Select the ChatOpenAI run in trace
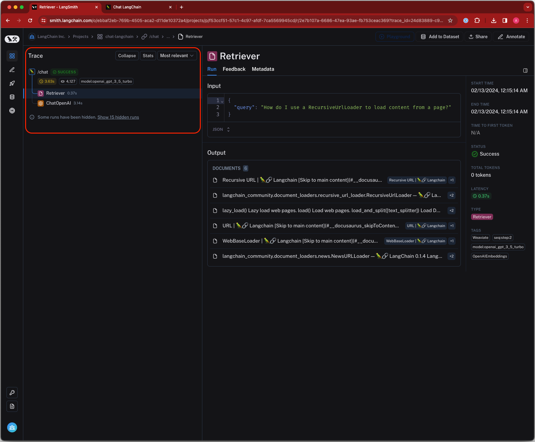The width and height of the screenshot is (535, 442). click(x=58, y=103)
